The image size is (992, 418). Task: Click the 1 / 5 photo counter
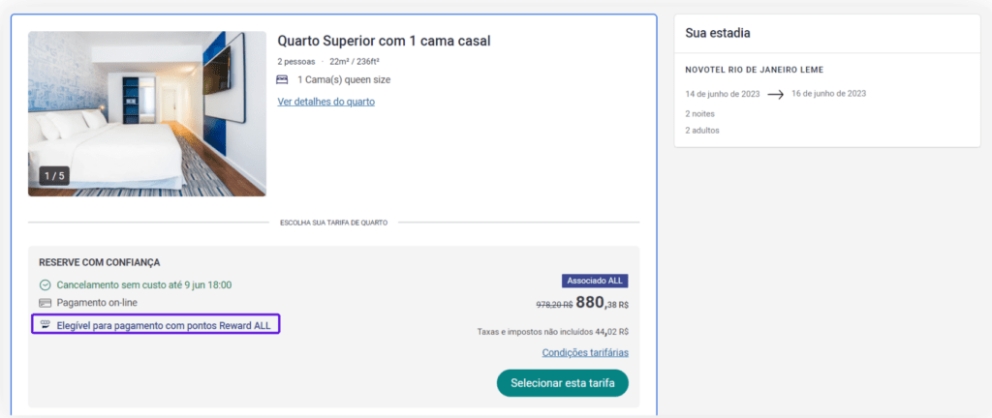click(54, 175)
